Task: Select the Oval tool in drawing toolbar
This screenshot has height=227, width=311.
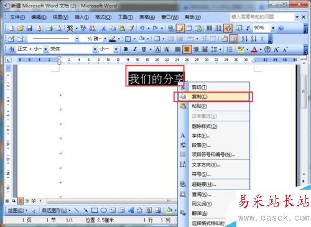Action: [104, 210]
